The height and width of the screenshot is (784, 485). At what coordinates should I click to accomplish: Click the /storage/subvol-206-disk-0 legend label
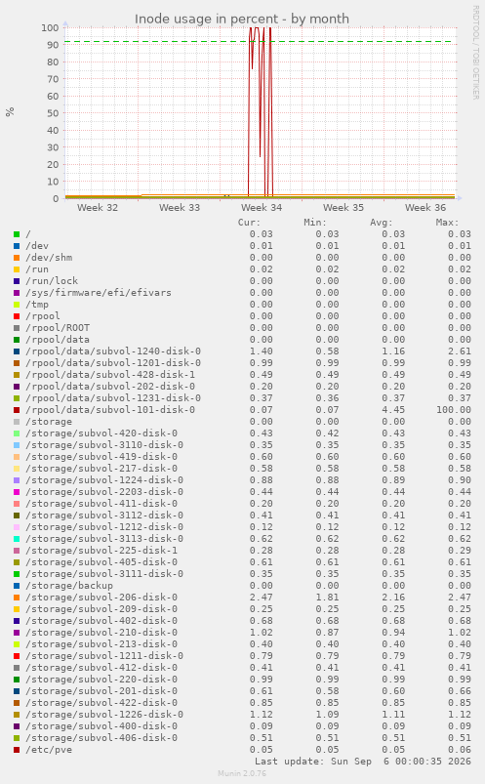point(101,597)
